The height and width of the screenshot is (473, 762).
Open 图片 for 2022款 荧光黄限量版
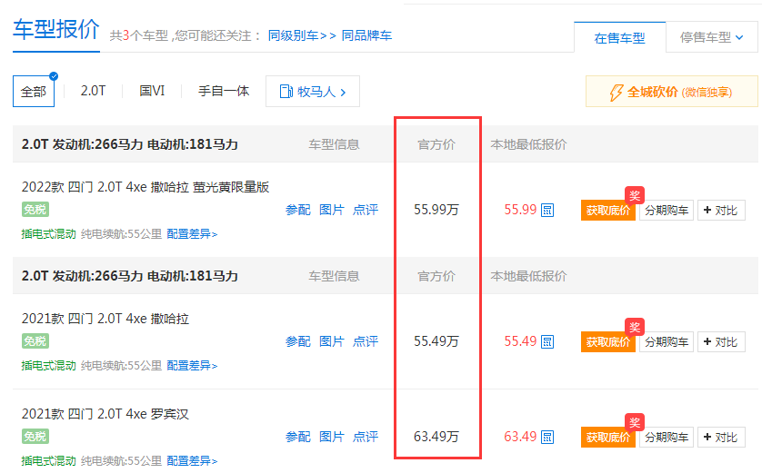331,210
